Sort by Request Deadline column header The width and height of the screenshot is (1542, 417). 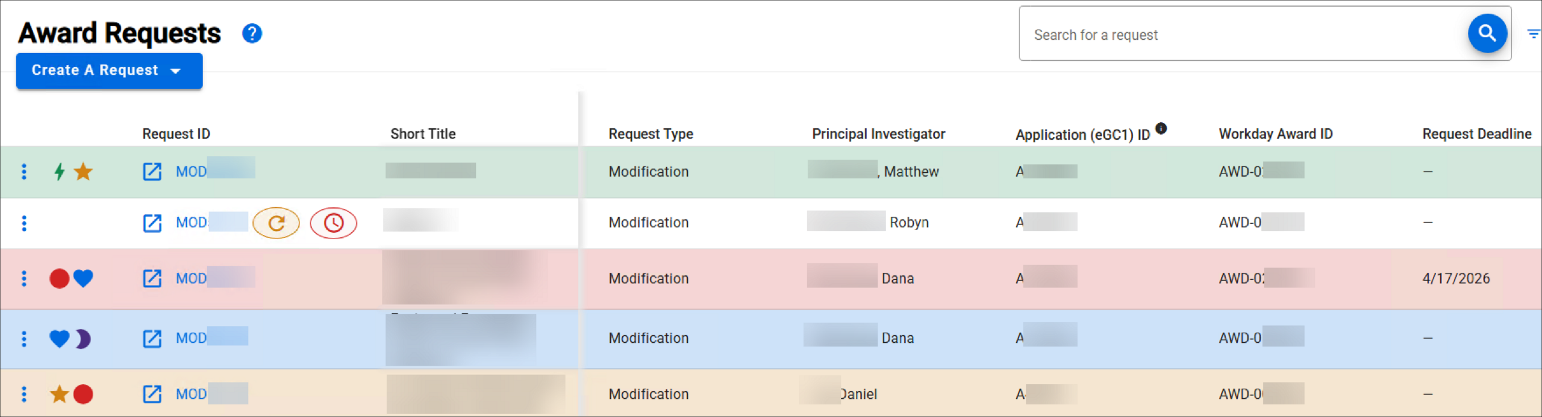(x=1476, y=134)
